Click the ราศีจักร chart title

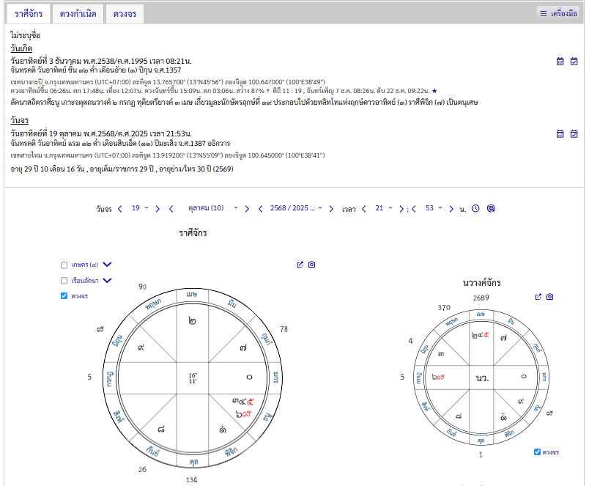[x=193, y=233]
